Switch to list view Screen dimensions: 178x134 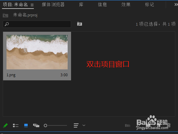coord(16,125)
